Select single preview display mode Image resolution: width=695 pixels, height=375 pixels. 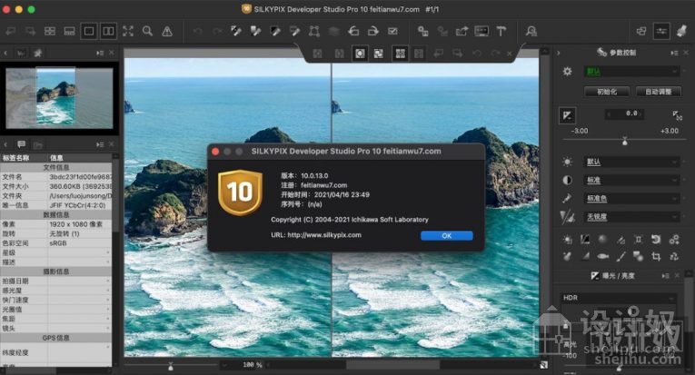coord(89,31)
